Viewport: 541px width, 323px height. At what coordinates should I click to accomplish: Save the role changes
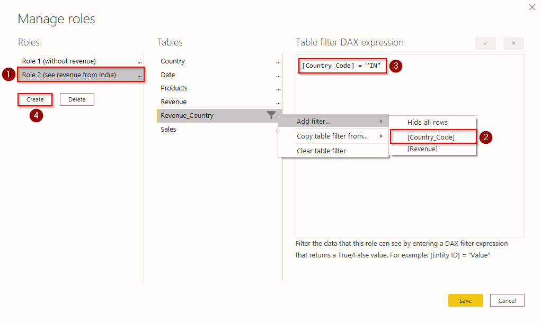465,301
